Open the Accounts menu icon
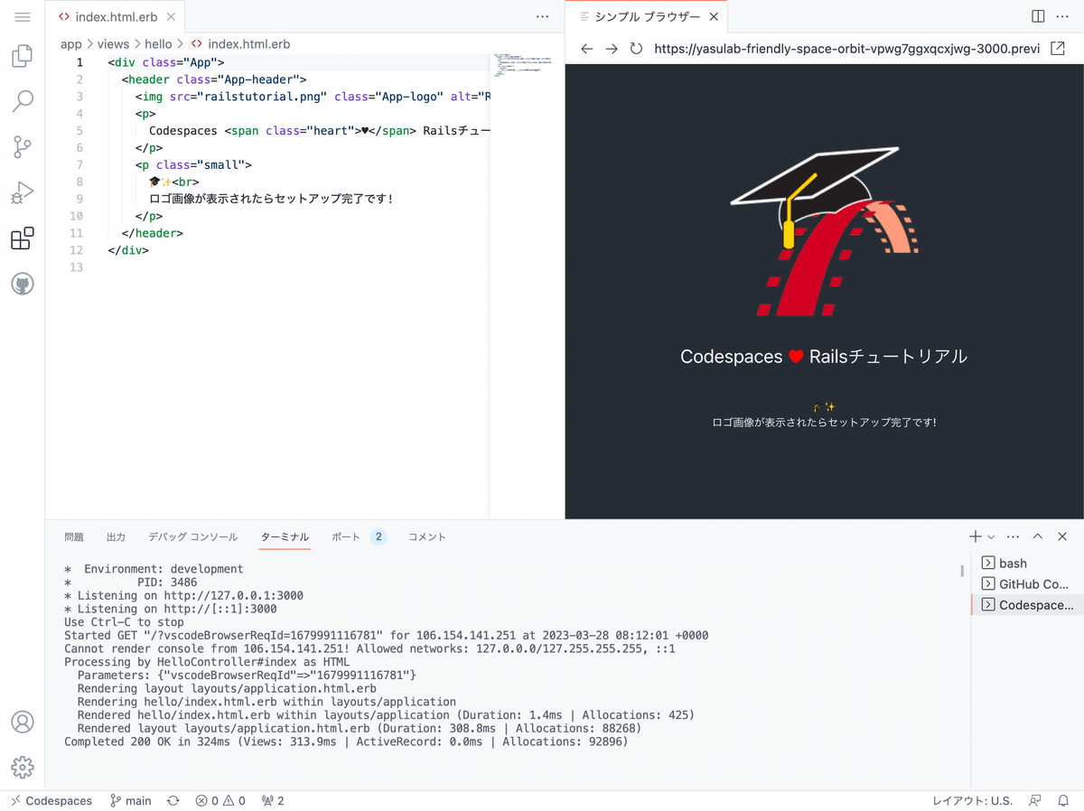Viewport: 1084px width, 811px height. [23, 722]
